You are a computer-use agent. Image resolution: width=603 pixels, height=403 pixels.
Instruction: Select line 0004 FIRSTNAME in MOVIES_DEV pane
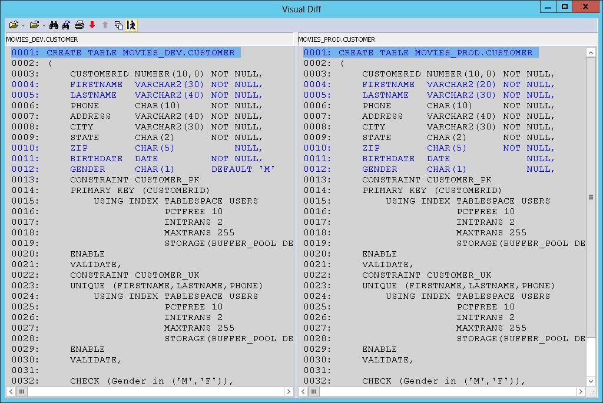[137, 85]
